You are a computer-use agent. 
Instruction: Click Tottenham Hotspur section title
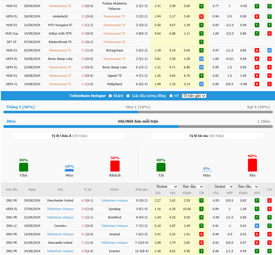point(88,96)
